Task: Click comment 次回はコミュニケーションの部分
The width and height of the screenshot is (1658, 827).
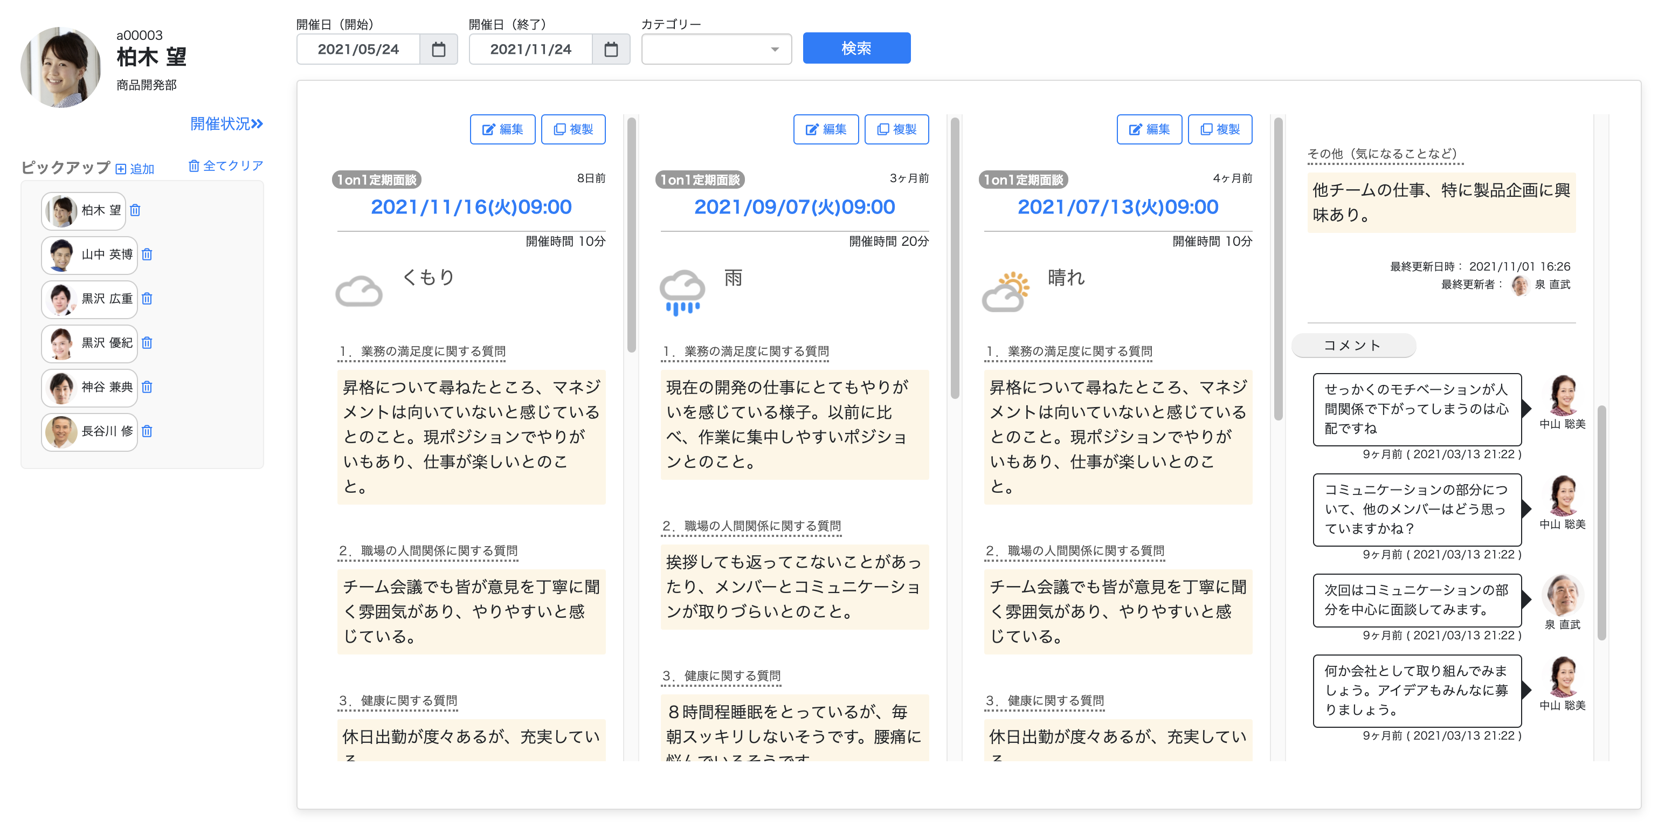Action: tap(1417, 601)
